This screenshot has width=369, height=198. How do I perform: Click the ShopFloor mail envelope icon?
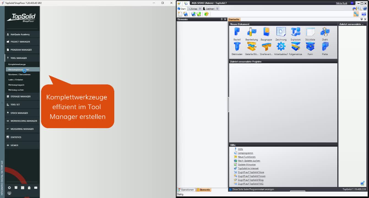pyautogui.click(x=36, y=188)
